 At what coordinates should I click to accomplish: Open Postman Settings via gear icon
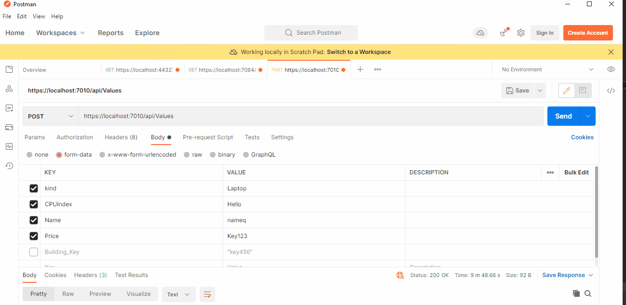pyautogui.click(x=520, y=33)
